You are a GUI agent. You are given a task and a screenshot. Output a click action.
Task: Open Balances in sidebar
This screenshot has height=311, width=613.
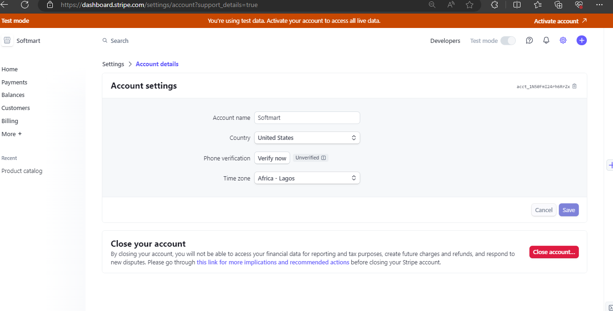(x=13, y=95)
